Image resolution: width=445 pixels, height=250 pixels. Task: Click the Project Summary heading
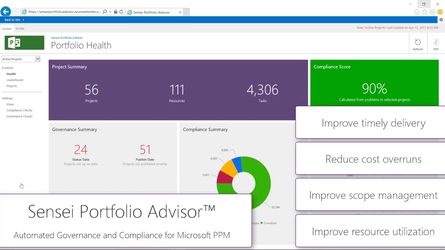click(x=70, y=67)
